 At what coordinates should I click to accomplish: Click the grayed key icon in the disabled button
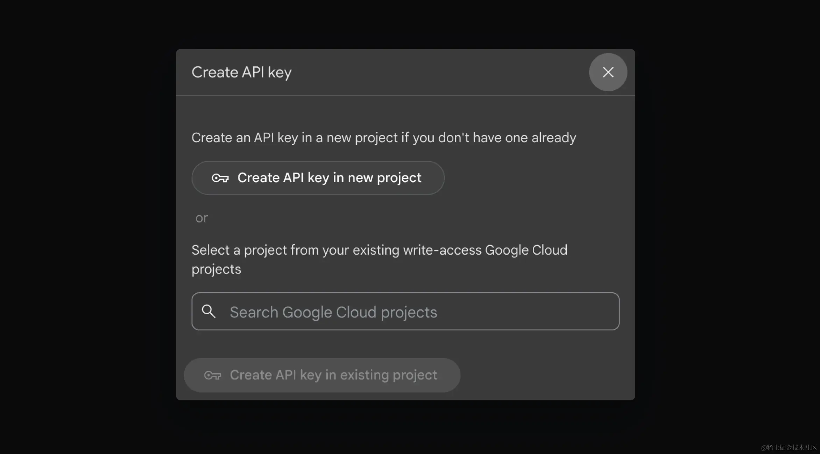[212, 375]
